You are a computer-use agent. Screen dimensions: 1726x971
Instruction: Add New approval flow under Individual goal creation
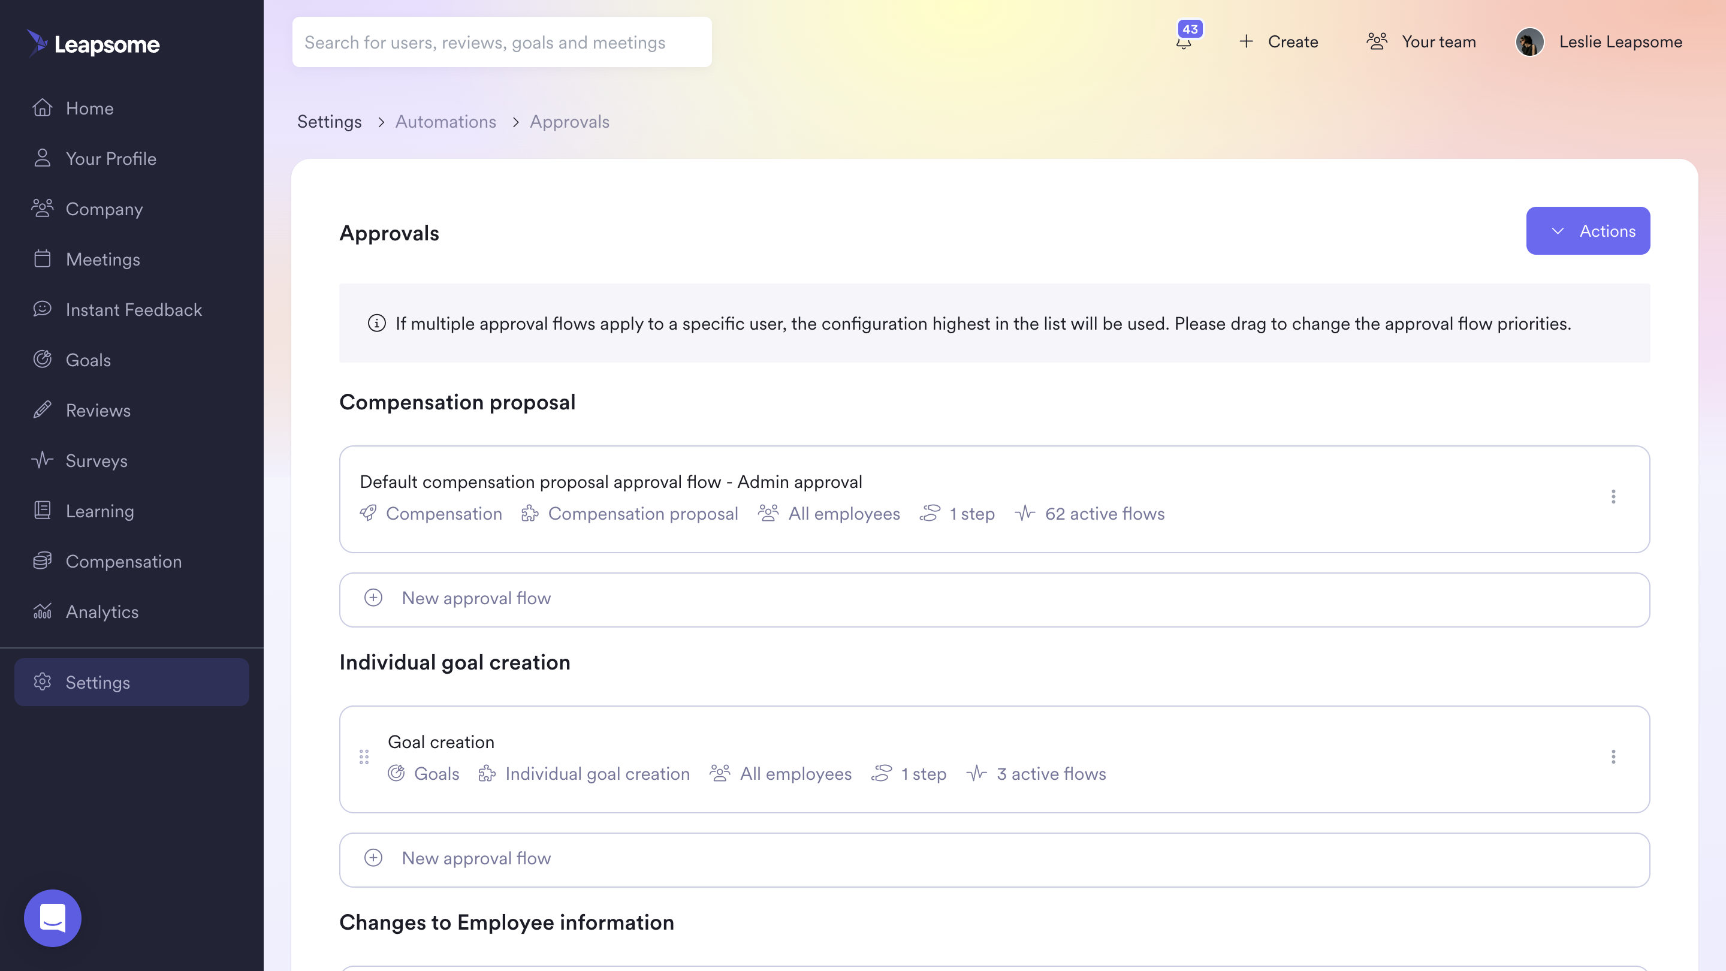point(994,860)
